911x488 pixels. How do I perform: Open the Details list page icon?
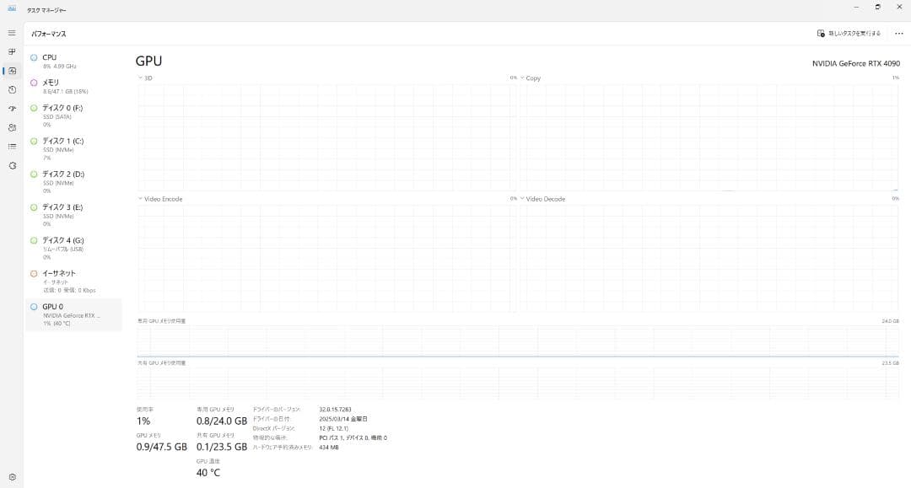coord(12,147)
